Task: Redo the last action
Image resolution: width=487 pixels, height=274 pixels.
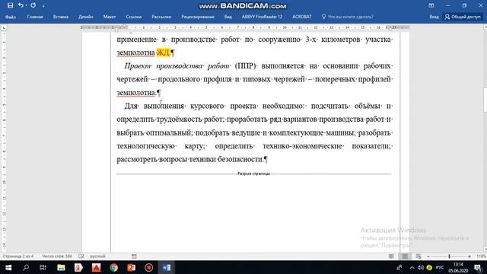Action: [x=33, y=5]
